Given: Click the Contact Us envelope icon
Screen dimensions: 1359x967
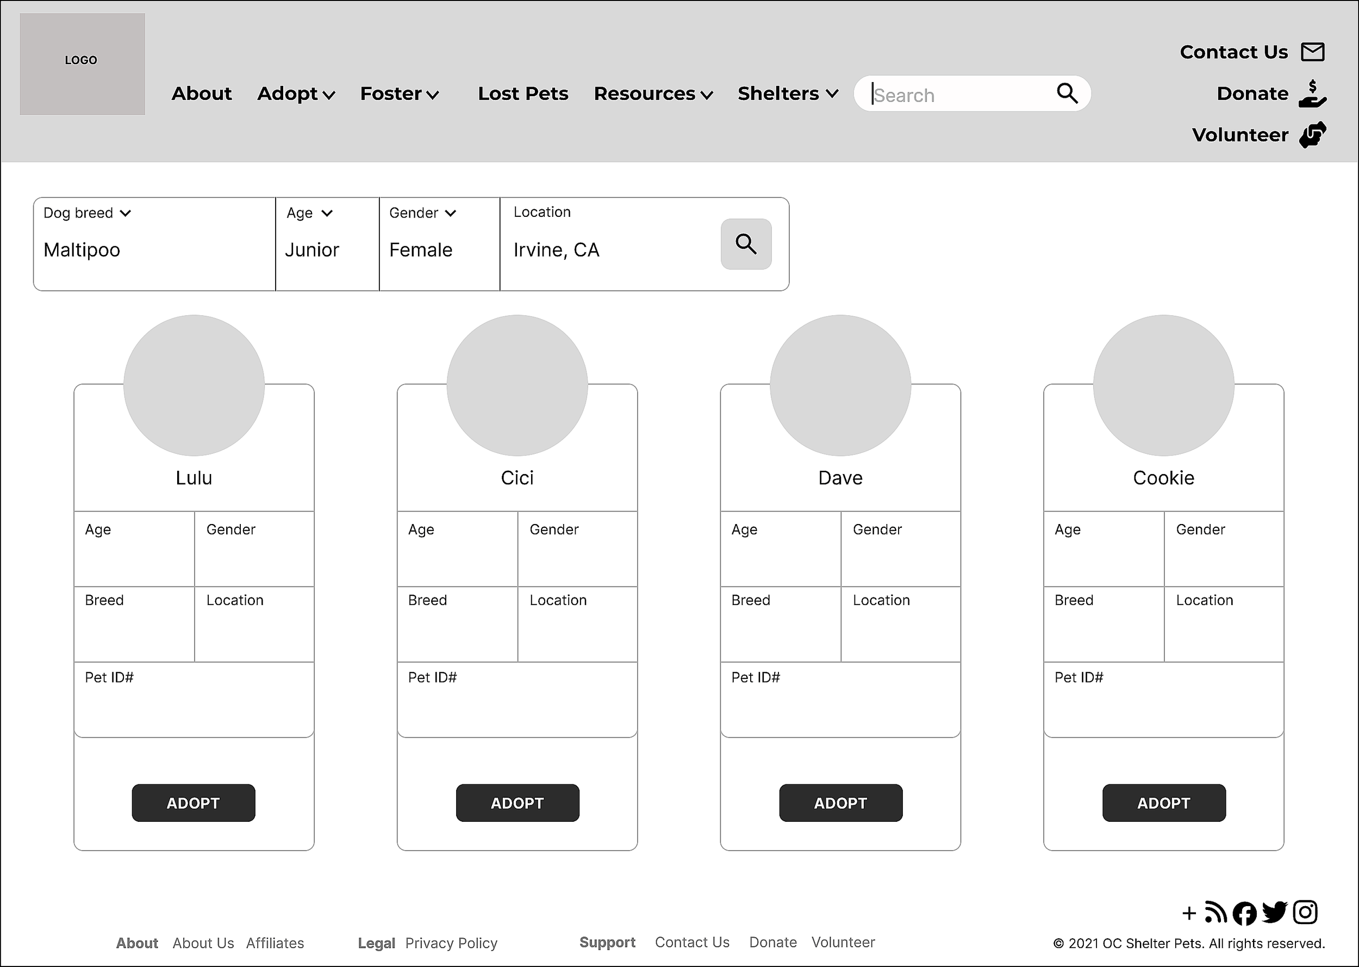Looking at the screenshot, I should click(1313, 52).
